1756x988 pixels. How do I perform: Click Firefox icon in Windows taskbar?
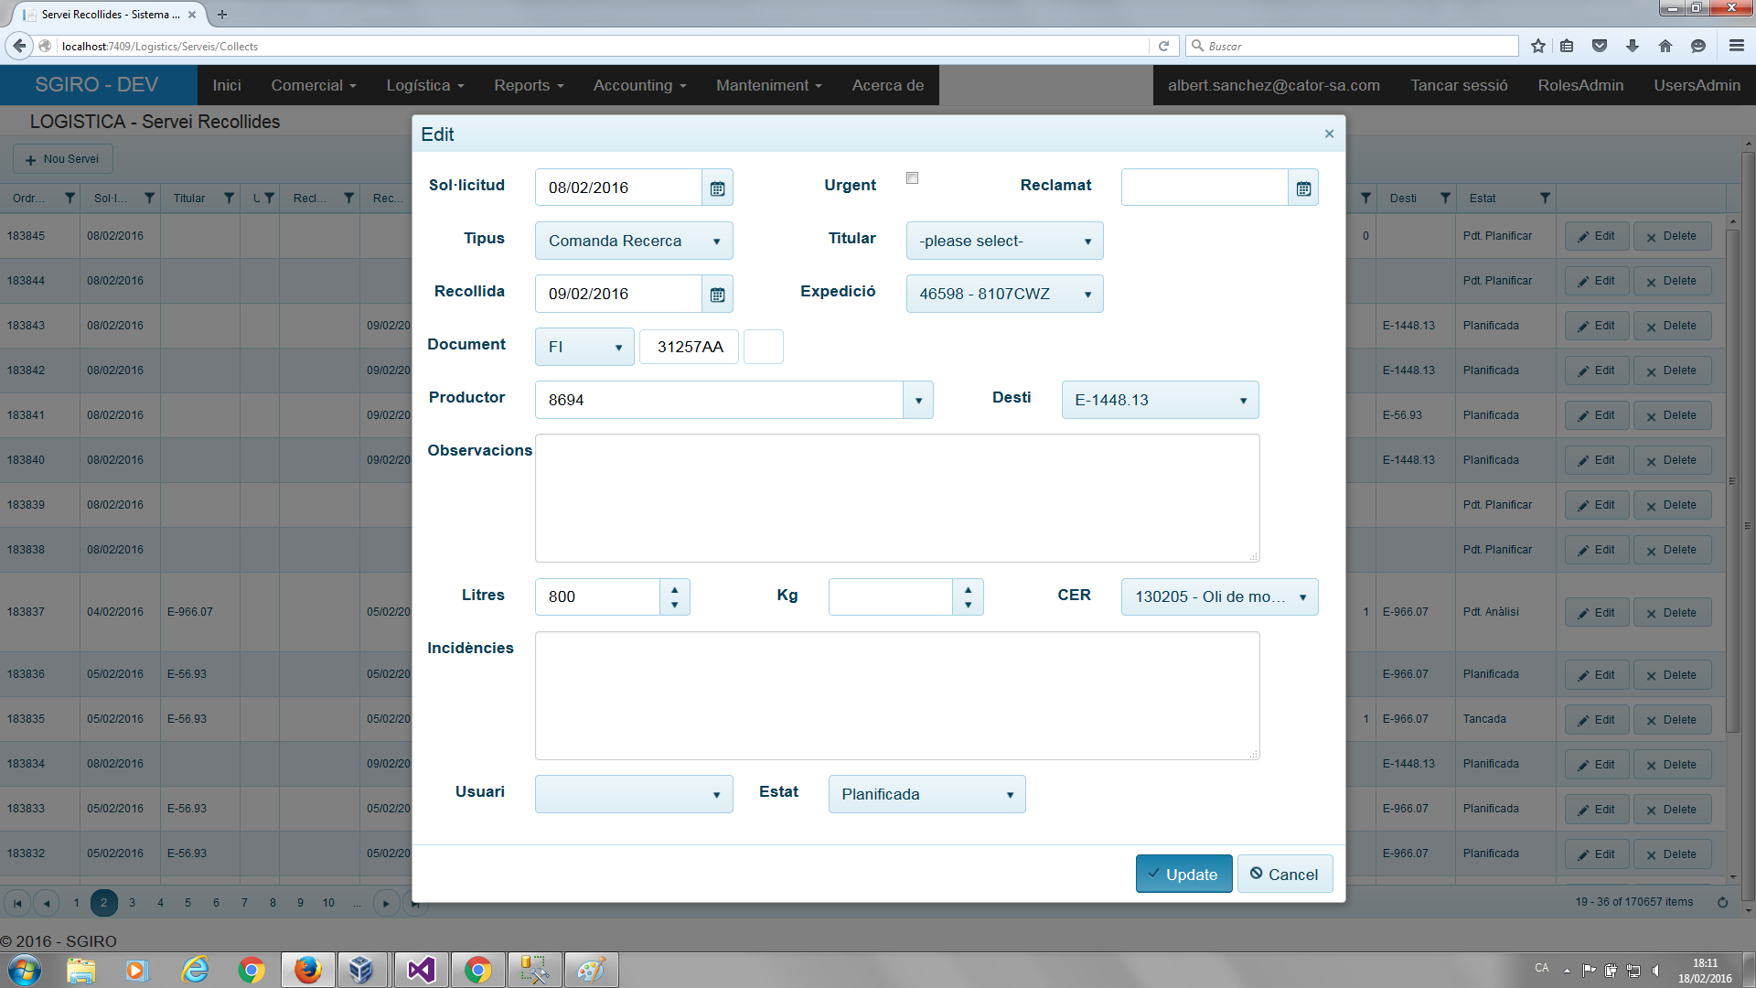point(308,970)
